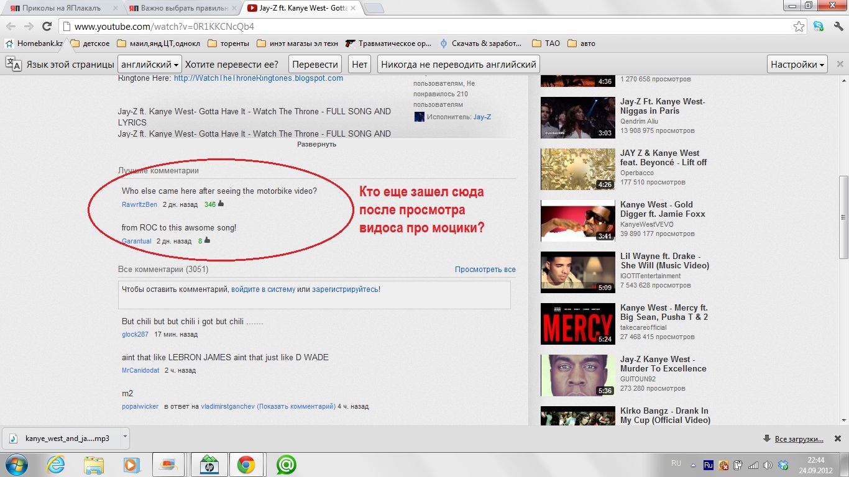The image size is (849, 477).
Task: Like the comment by RawrItzBen with thumbs-up
Action: pyautogui.click(x=221, y=204)
